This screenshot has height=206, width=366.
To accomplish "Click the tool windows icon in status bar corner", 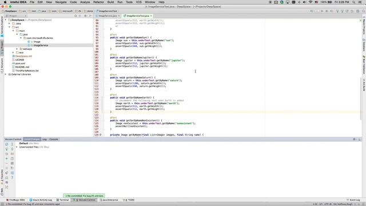I will [x=2, y=204].
